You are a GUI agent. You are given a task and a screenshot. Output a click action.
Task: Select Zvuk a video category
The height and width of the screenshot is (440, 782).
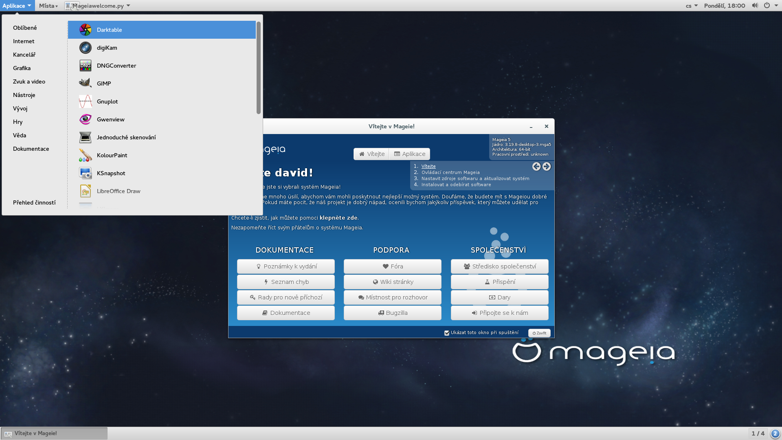point(29,81)
